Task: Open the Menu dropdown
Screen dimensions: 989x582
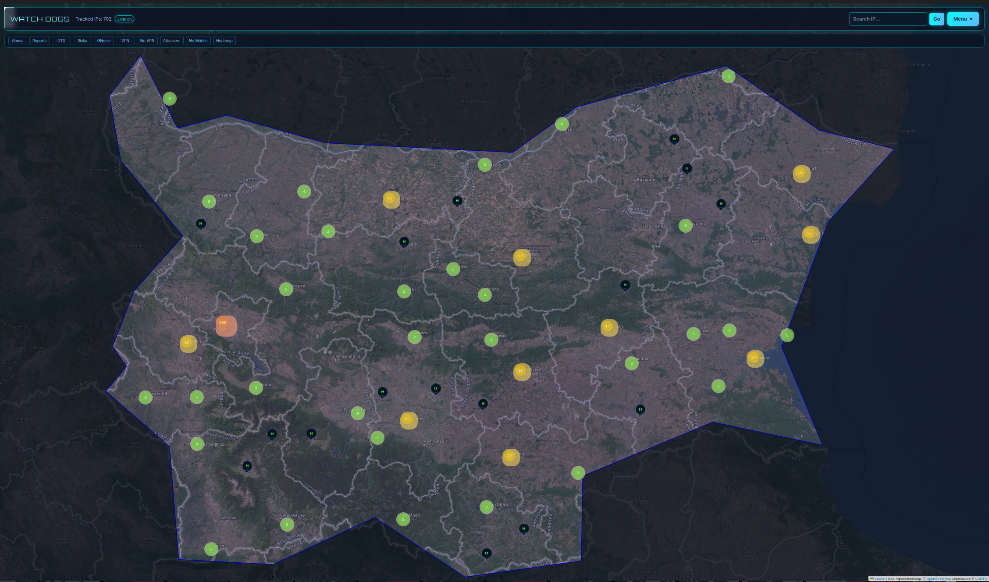Action: 963,19
